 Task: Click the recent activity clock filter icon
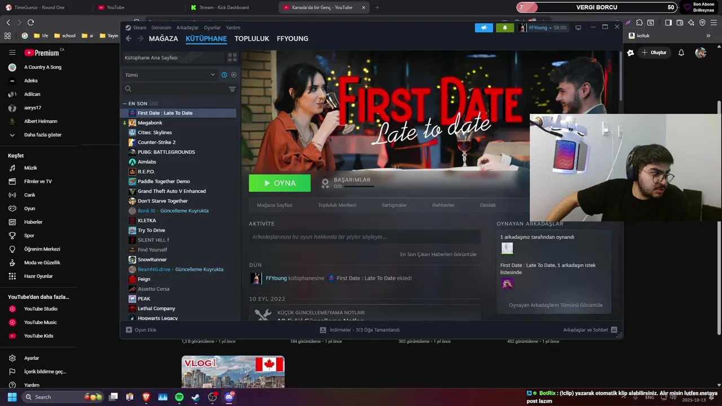pos(224,74)
